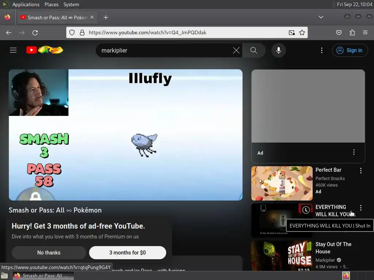Viewport: 374px width, 280px height.
Task: Open the System menu
Action: tap(71, 4)
